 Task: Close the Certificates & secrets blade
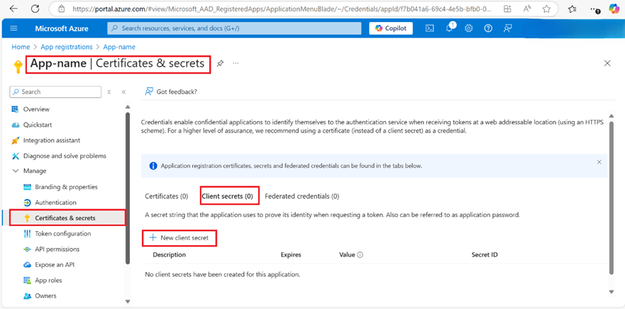(607, 63)
